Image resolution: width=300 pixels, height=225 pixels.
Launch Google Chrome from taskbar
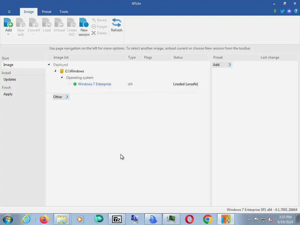tap(208, 219)
